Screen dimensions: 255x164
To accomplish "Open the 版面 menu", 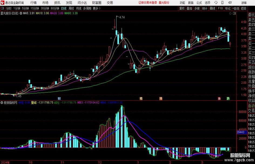I will [191, 3].
